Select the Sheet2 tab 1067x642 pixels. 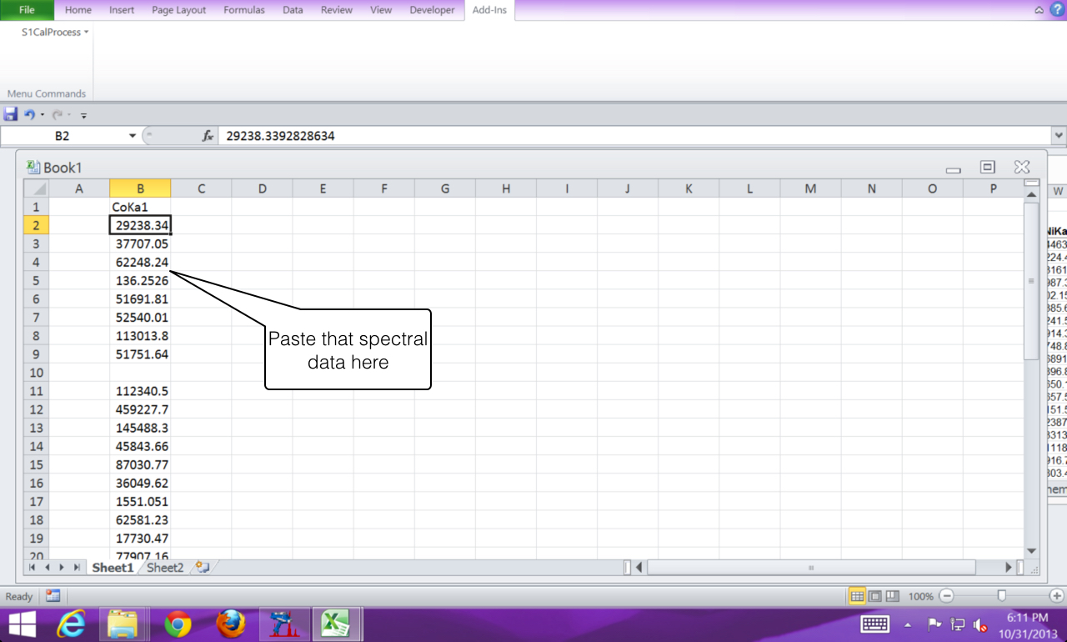(x=164, y=567)
